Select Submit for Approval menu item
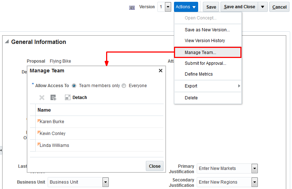This screenshot has width=292, height=189. point(205,63)
